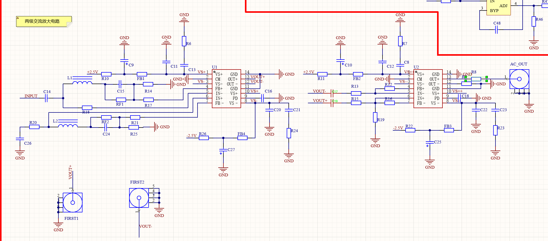Pick resistor R17 symbol
The width and height of the screenshot is (548, 241).
pos(149,100)
